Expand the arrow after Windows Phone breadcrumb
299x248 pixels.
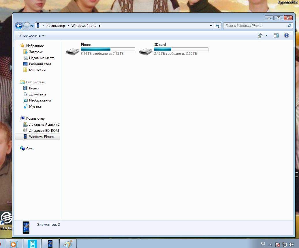point(99,26)
